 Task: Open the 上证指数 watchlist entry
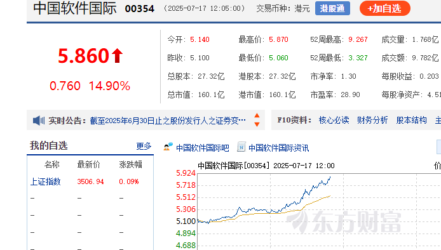(45, 181)
